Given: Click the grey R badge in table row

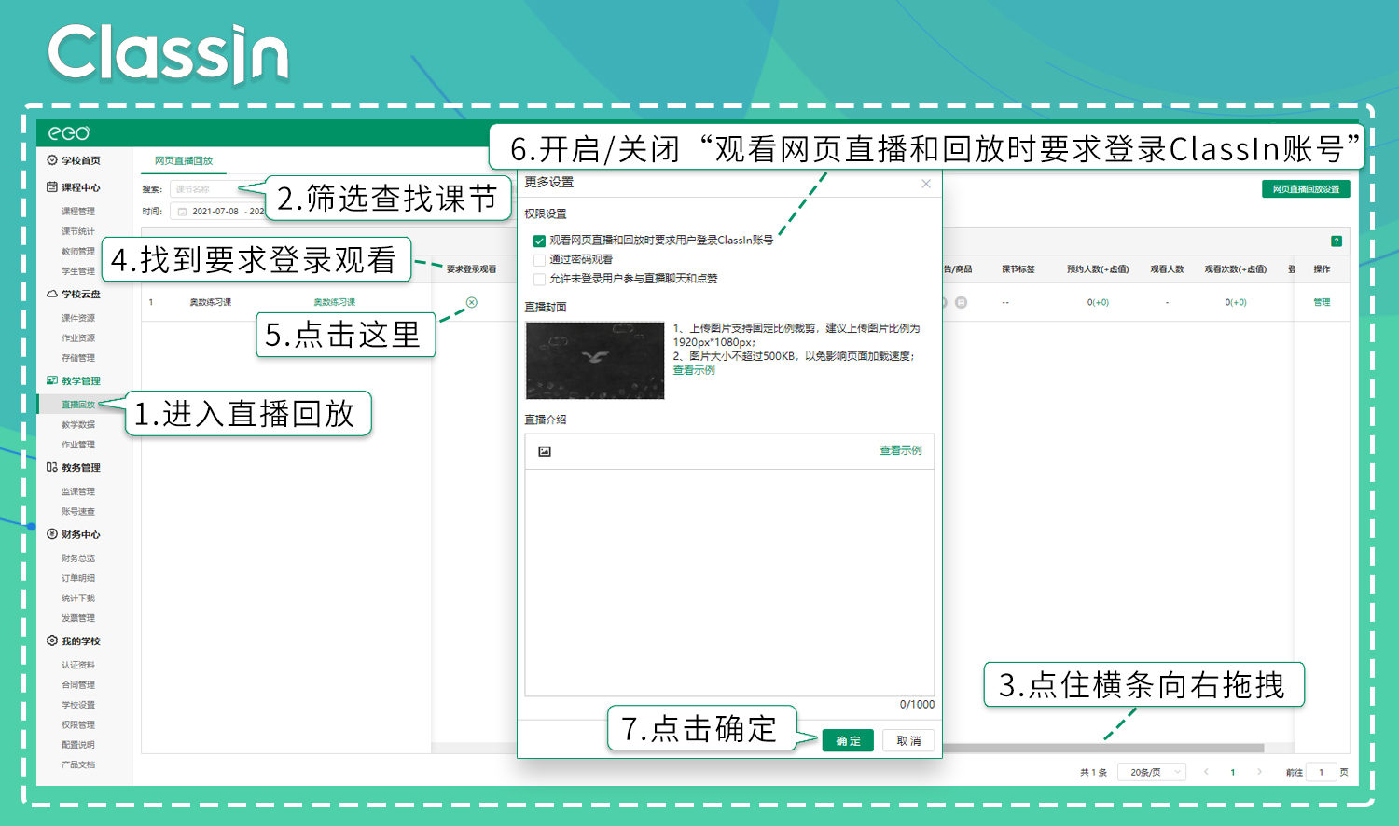Looking at the screenshot, I should pos(961,302).
